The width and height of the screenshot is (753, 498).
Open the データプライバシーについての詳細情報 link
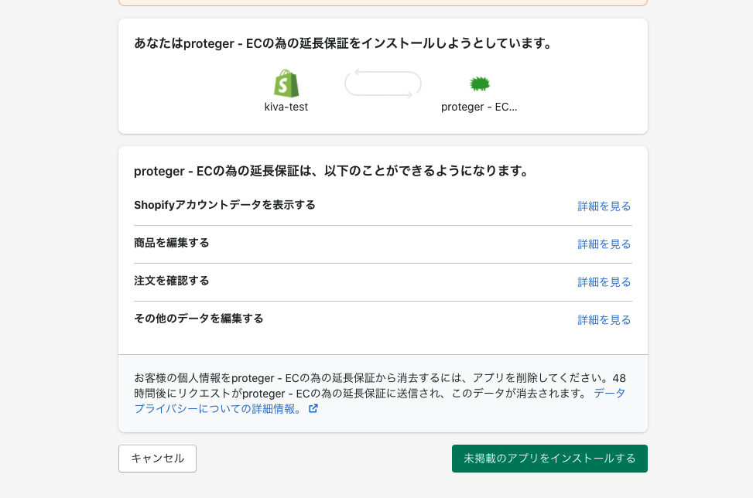point(218,409)
